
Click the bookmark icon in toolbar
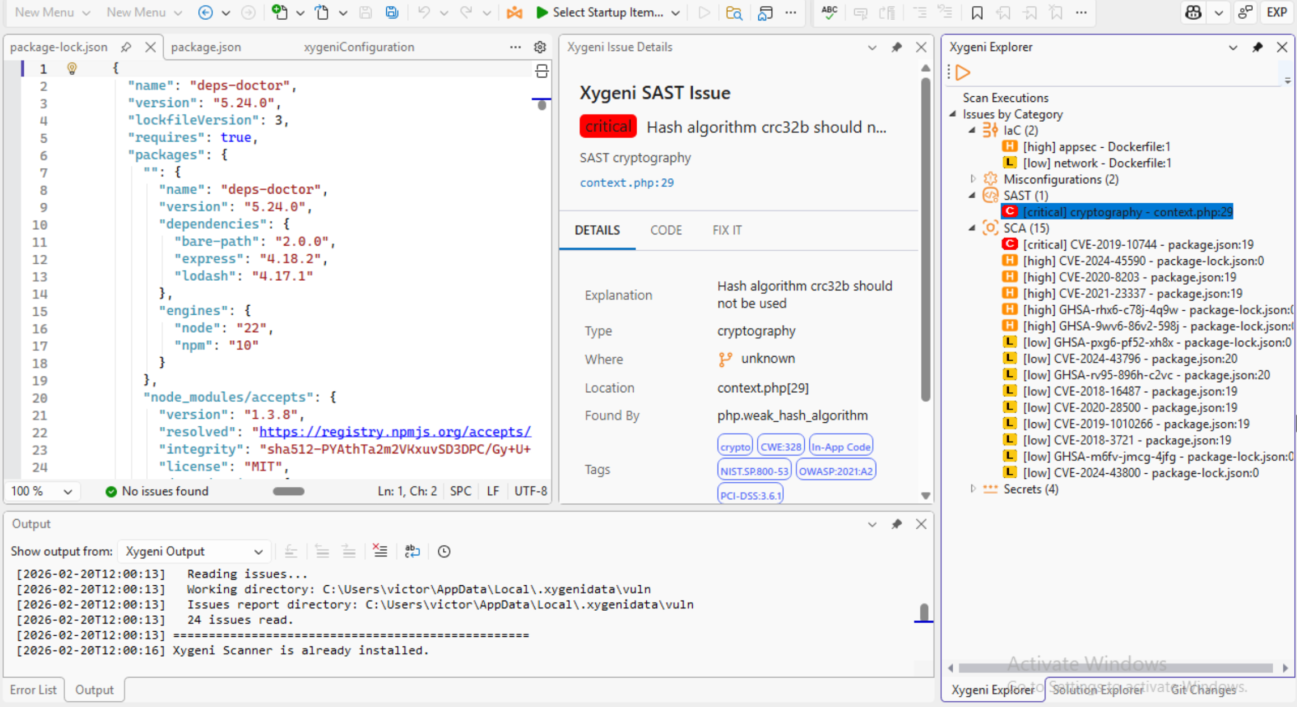click(x=976, y=12)
